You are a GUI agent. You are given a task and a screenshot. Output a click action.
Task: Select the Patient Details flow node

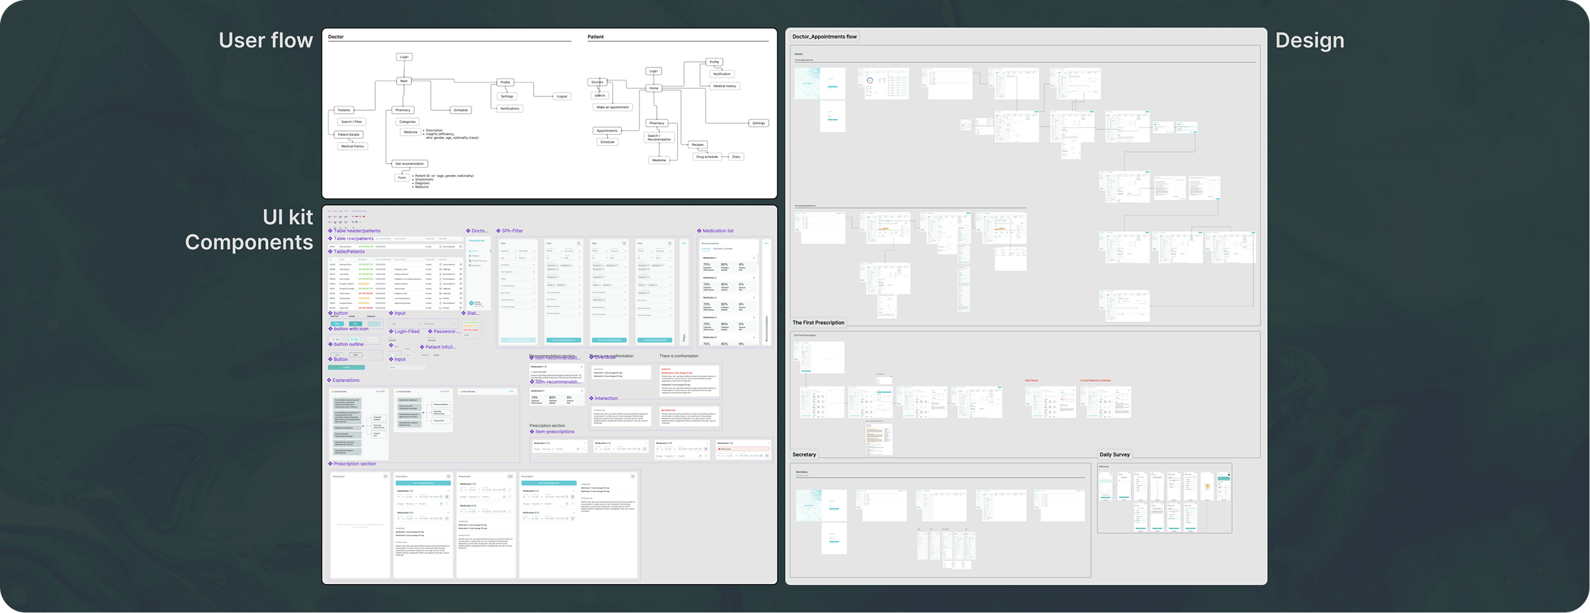(x=349, y=135)
